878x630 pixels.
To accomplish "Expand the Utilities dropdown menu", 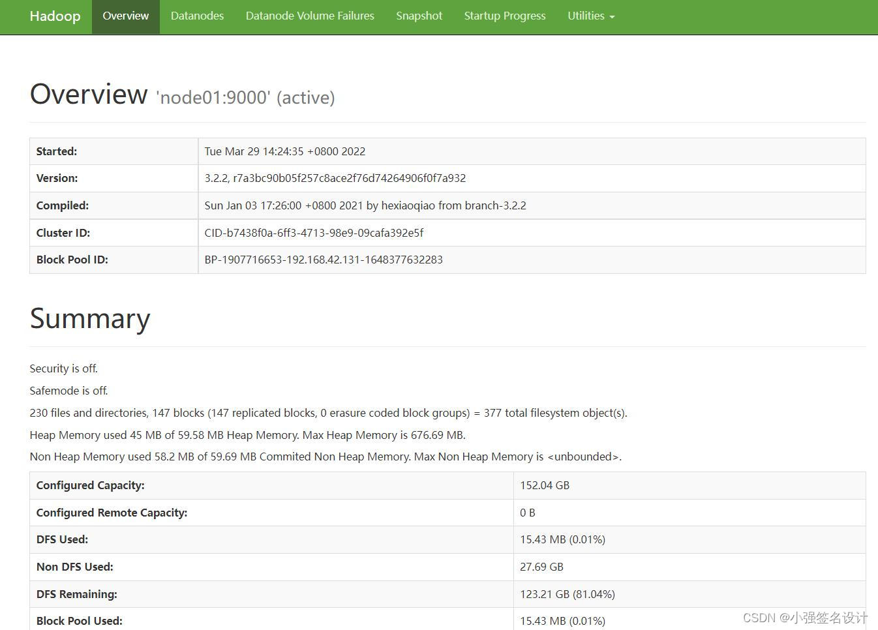I will click(x=591, y=16).
